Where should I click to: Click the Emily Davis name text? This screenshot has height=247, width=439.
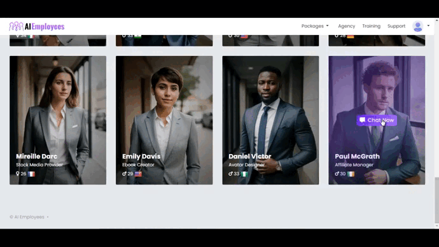[141, 156]
